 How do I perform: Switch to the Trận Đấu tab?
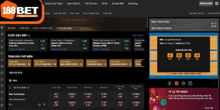[24, 28]
